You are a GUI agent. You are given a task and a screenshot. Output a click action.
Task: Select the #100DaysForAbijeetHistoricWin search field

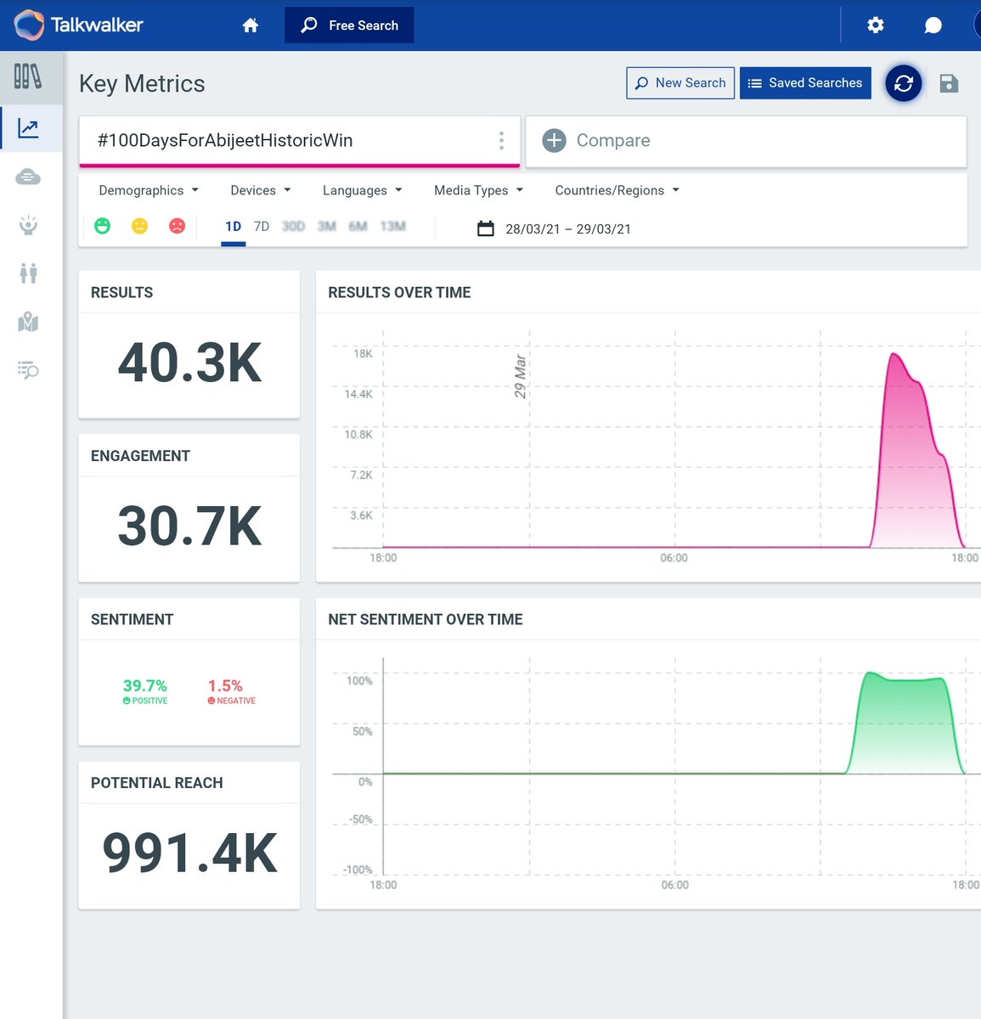click(299, 141)
